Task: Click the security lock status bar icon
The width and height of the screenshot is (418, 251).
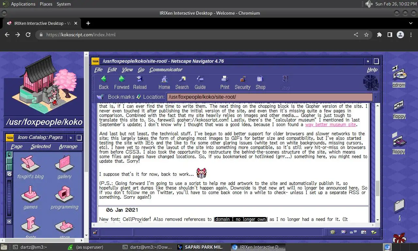Action: pos(95,232)
